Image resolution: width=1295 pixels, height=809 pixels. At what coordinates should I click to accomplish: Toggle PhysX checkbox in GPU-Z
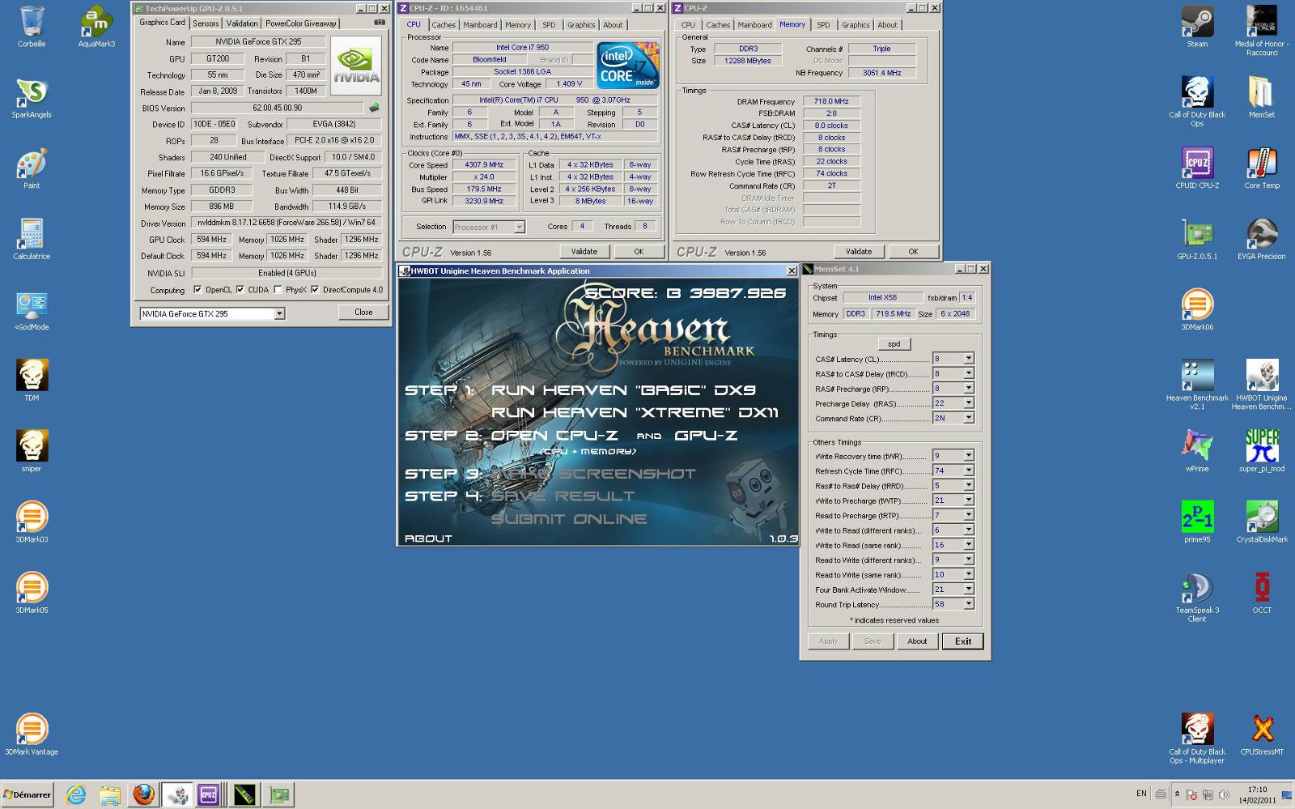tap(278, 290)
